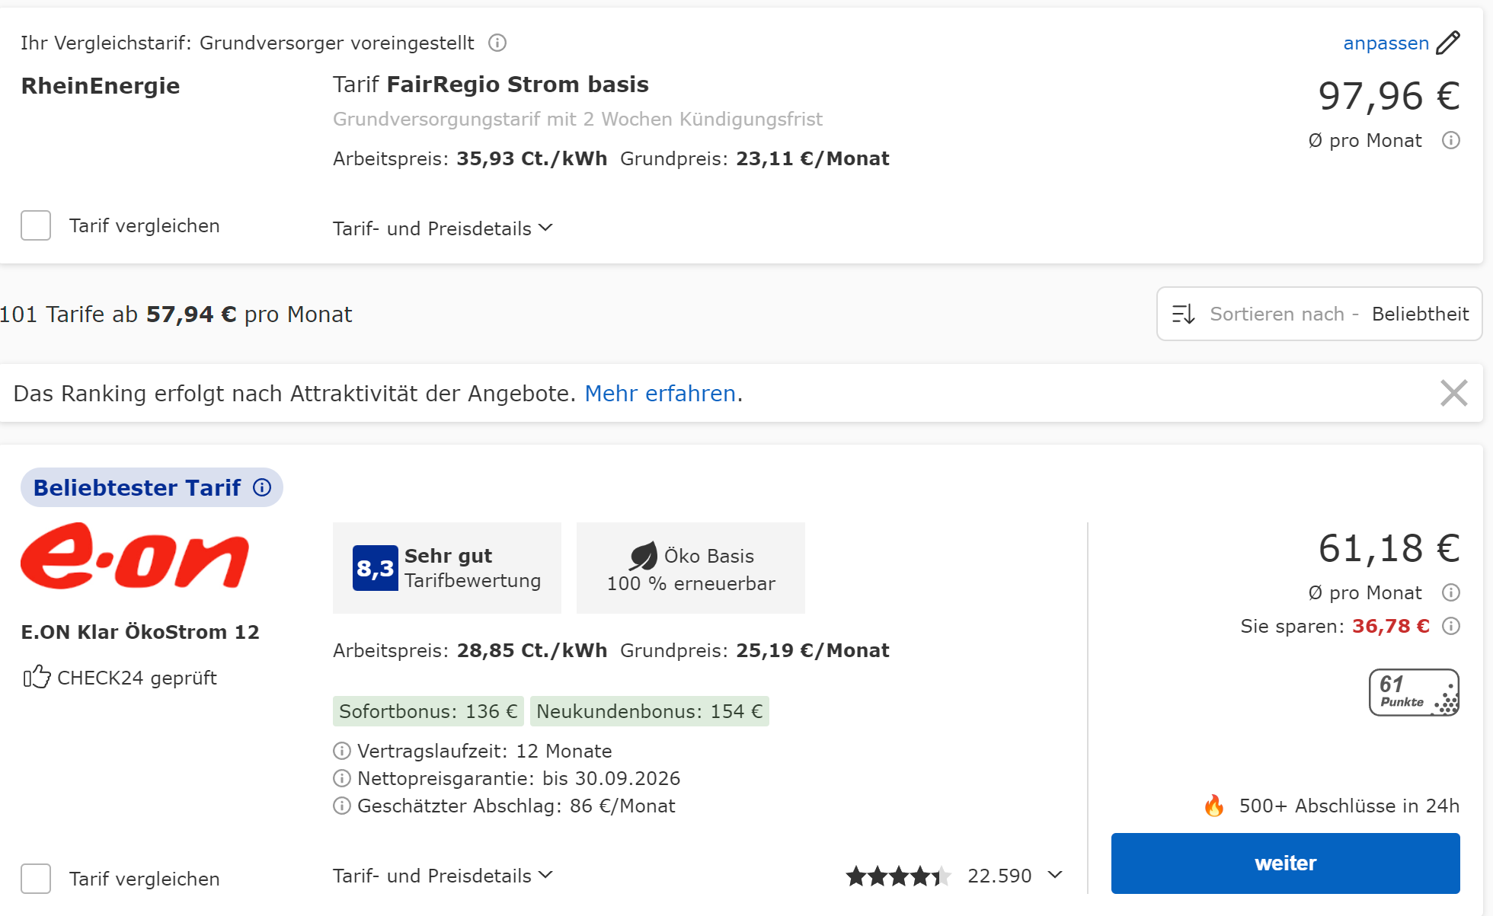Check Tarif vergleichen for E.ON tariff
Image resolution: width=1493 pixels, height=916 pixels.
[36, 879]
